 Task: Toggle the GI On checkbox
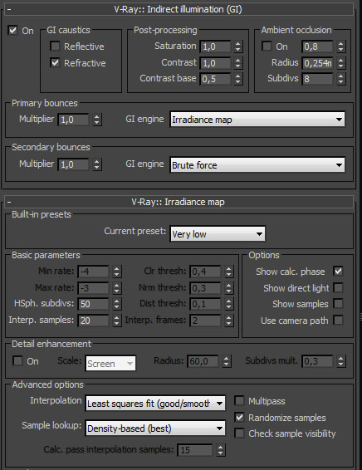(12, 30)
